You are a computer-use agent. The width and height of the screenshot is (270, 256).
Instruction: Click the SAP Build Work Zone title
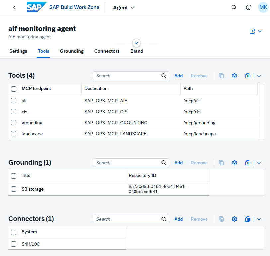click(x=74, y=7)
